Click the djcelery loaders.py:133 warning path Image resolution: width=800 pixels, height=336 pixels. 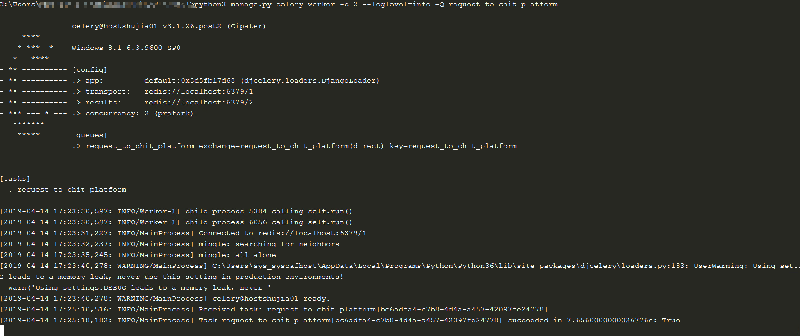point(448,266)
